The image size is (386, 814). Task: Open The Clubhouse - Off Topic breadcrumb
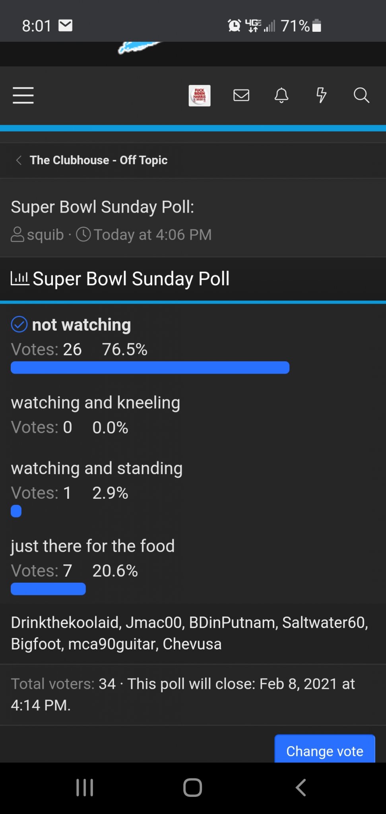click(x=99, y=160)
